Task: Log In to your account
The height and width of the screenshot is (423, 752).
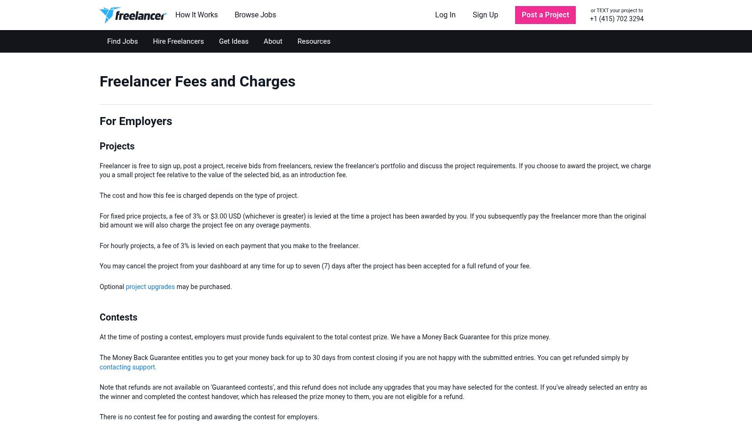Action: 445,15
